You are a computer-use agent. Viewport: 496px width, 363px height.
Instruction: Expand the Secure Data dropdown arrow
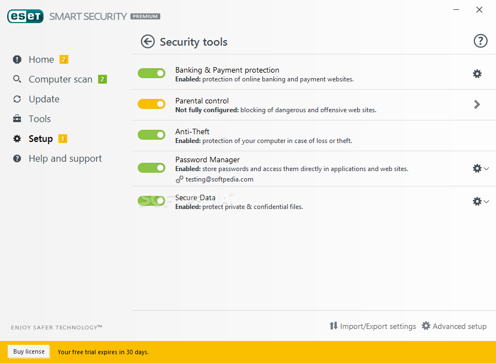(487, 201)
